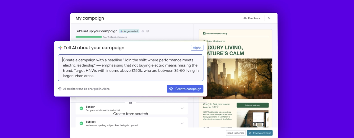The height and width of the screenshot is (138, 354).
Task: Click the sparkle icon beside Tell AI heading
Action: point(60,48)
